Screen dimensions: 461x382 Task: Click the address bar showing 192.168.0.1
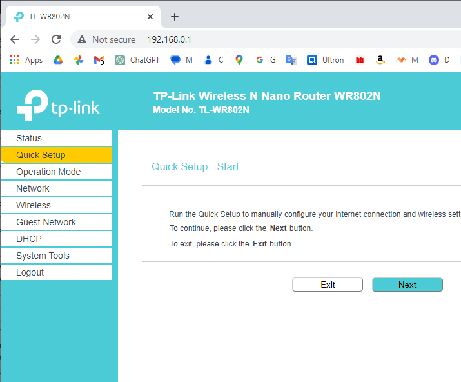(264, 39)
